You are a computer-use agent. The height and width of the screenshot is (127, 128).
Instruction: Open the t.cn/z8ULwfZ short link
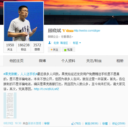click(46, 89)
